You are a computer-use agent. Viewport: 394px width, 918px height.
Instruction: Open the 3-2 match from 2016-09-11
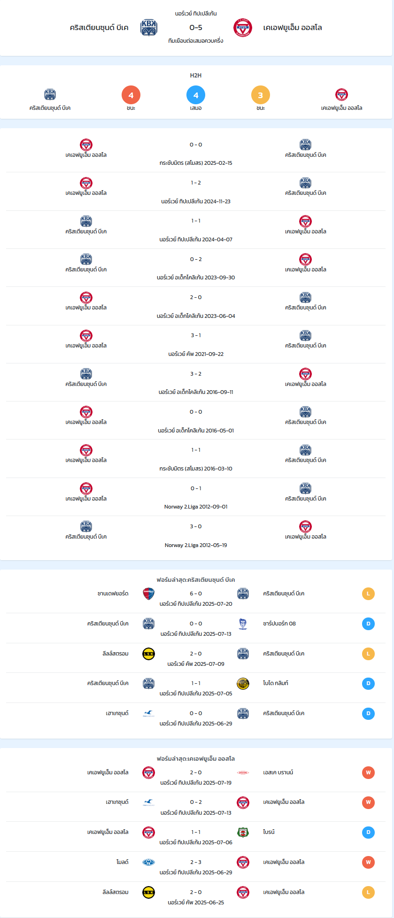click(196, 382)
